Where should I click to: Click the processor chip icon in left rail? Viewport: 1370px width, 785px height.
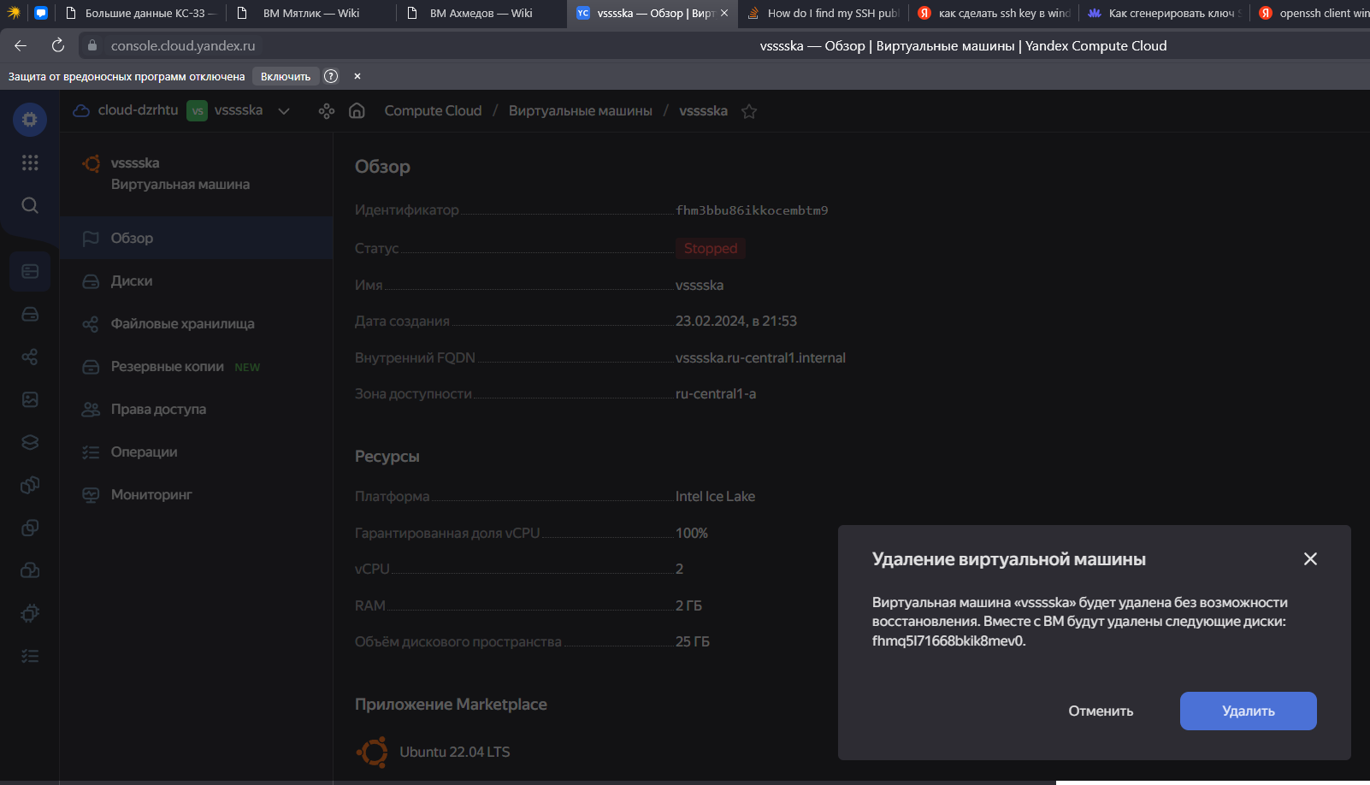30,613
